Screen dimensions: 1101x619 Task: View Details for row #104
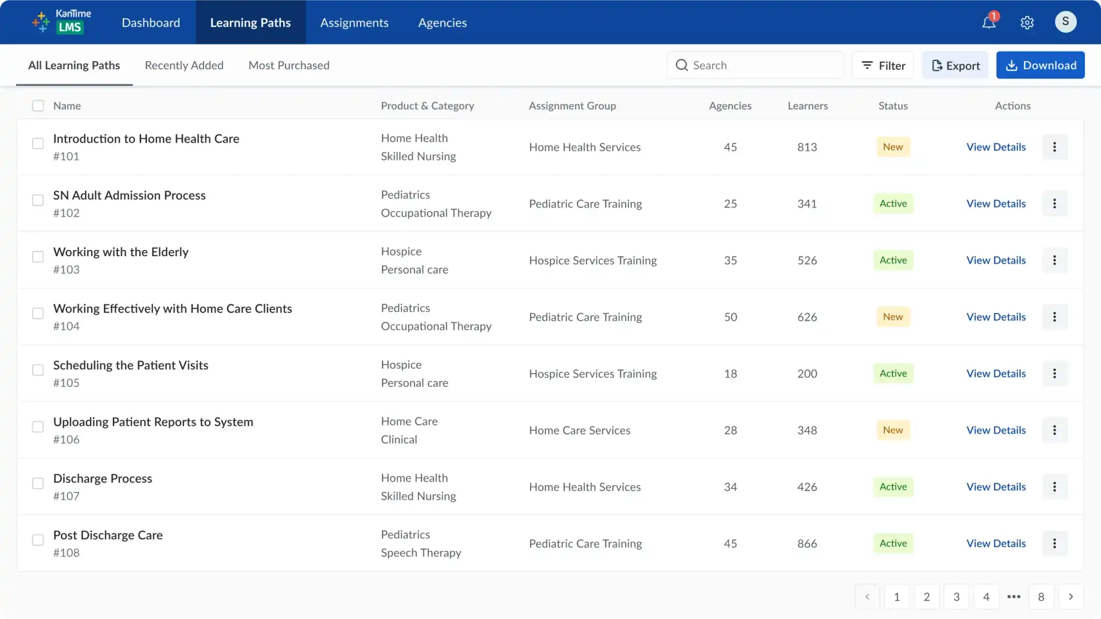tap(996, 317)
